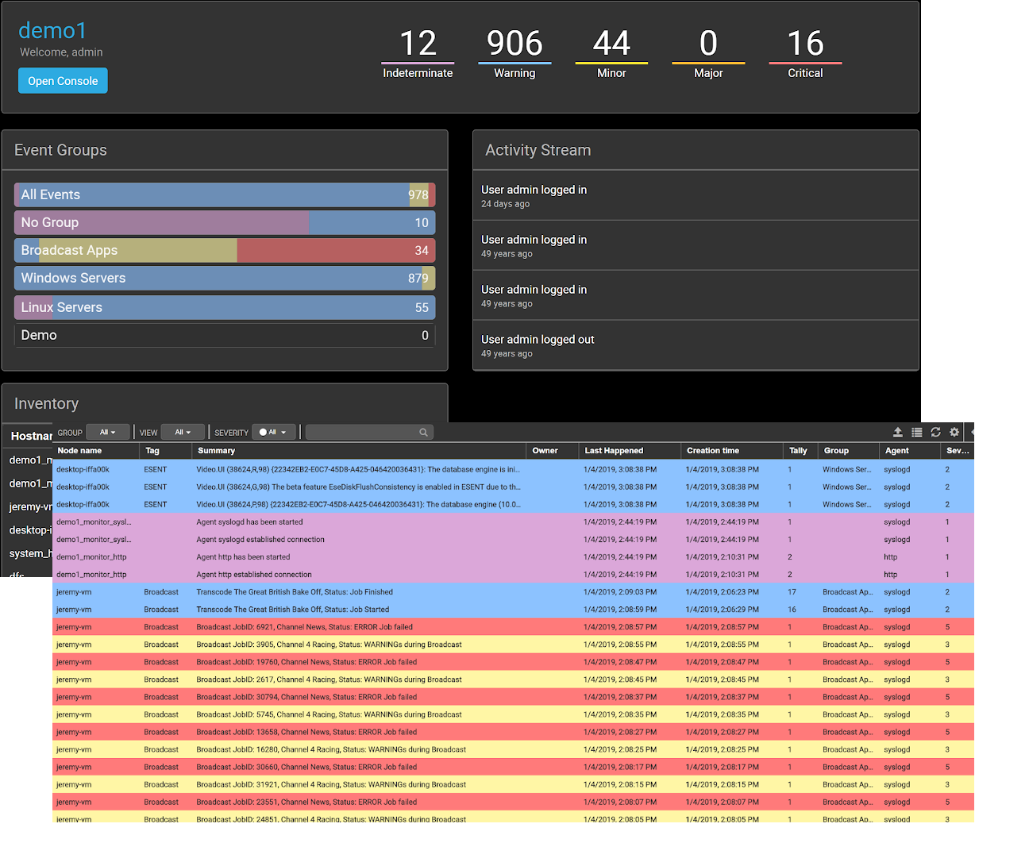Select Broadcast JobID: 6921 event row

(513, 626)
